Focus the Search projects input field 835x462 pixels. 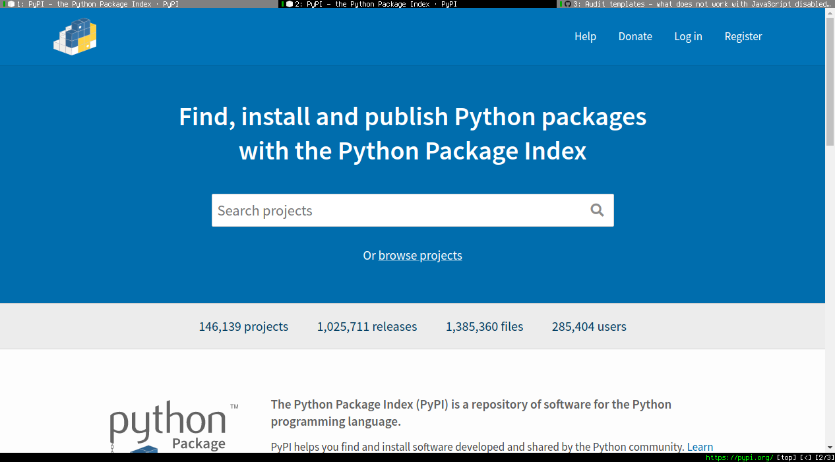point(412,210)
